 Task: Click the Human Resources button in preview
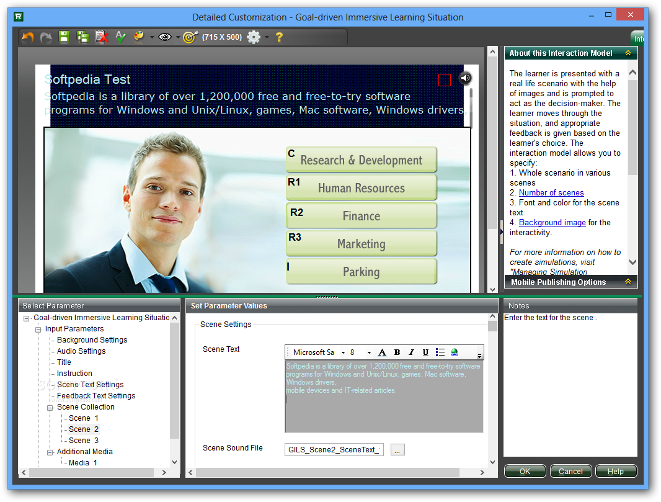coord(362,187)
